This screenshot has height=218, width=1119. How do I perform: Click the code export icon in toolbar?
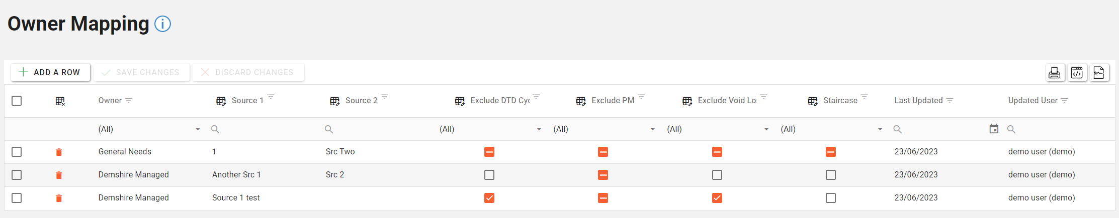coord(1077,73)
